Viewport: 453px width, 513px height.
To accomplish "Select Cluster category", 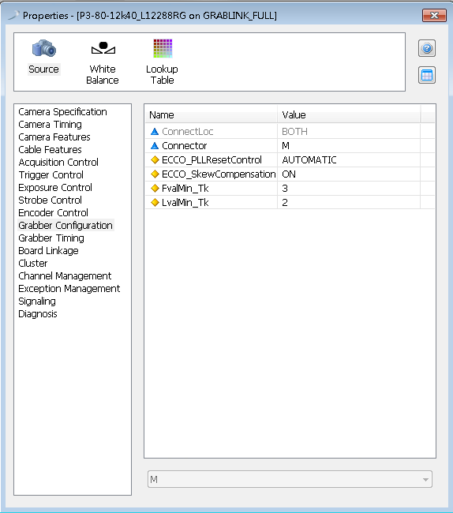I will pyautogui.click(x=32, y=264).
